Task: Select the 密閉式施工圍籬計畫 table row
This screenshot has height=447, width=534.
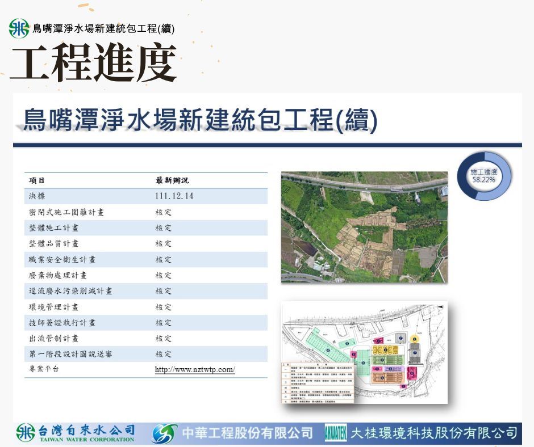Action: (145, 212)
